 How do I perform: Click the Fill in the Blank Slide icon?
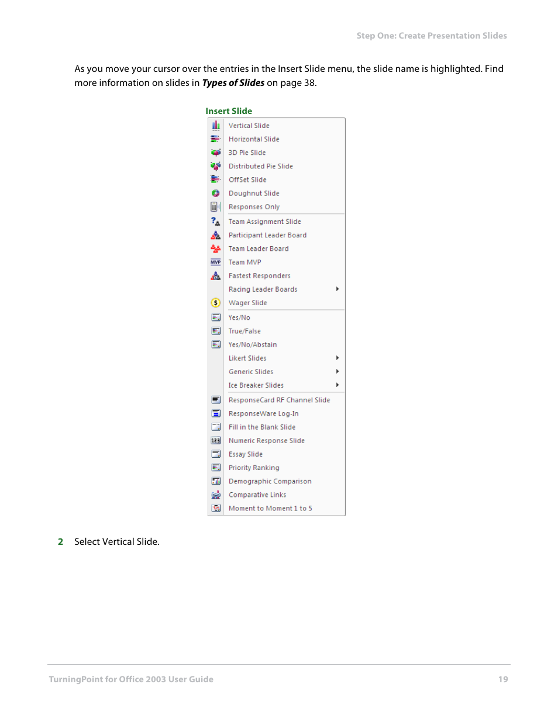(216, 427)
